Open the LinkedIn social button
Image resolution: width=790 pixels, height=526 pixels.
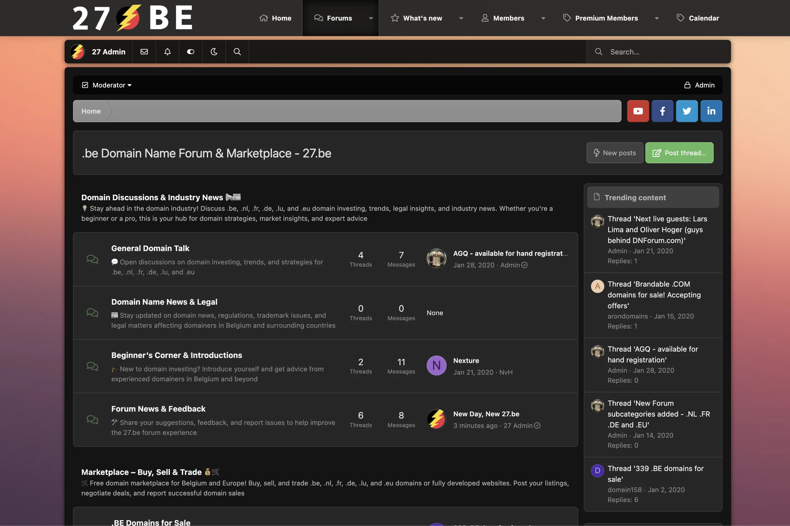click(711, 111)
